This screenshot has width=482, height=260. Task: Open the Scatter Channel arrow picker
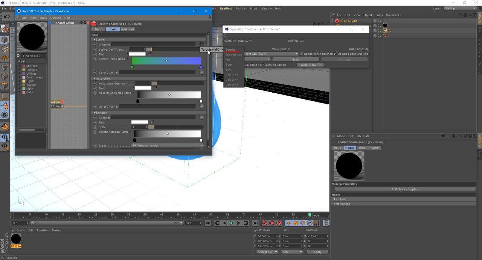(202, 45)
